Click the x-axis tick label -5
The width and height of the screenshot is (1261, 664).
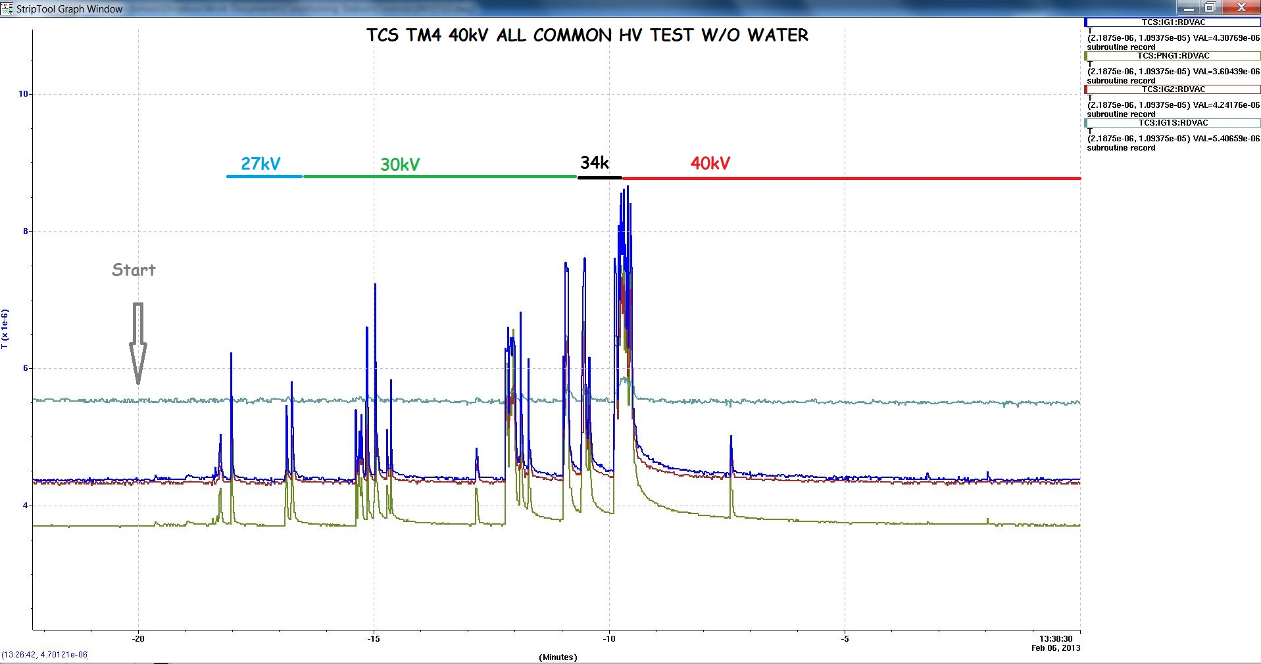(845, 638)
